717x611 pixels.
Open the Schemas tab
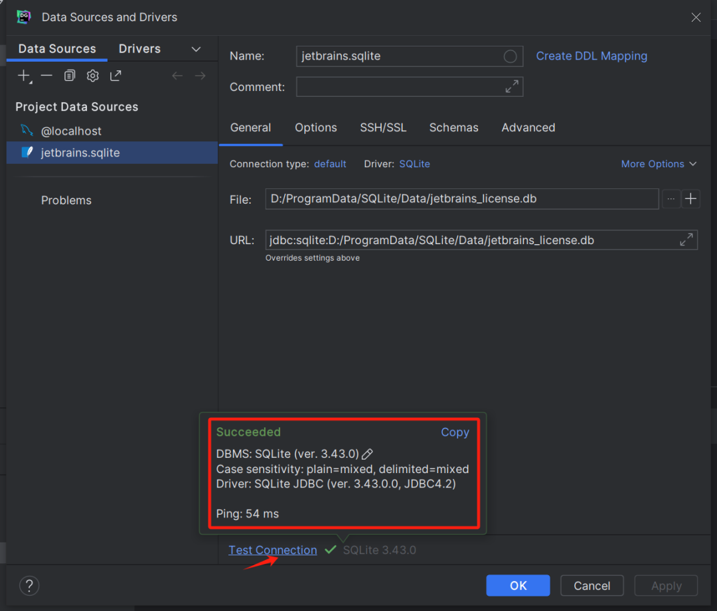click(x=453, y=128)
